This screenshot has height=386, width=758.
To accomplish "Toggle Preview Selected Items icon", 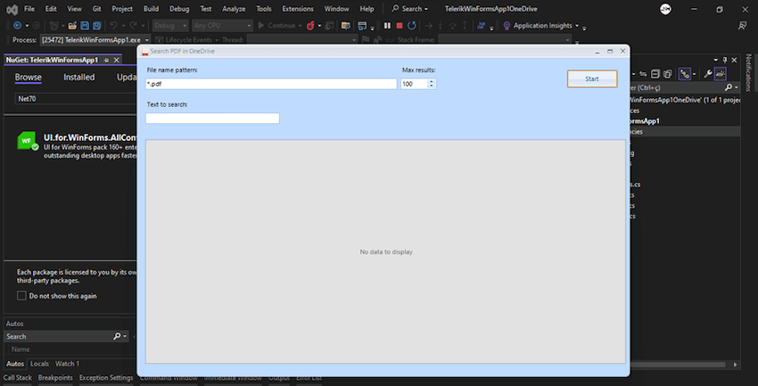I will pyautogui.click(x=721, y=74).
